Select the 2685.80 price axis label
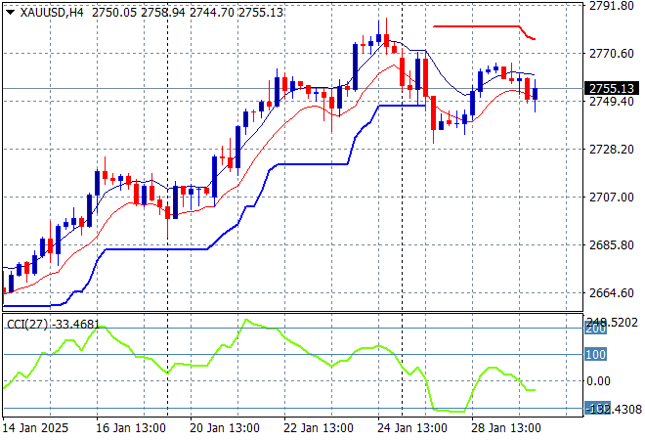The image size is (645, 440). [x=612, y=244]
